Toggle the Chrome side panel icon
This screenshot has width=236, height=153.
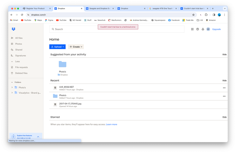[x=214, y=15]
